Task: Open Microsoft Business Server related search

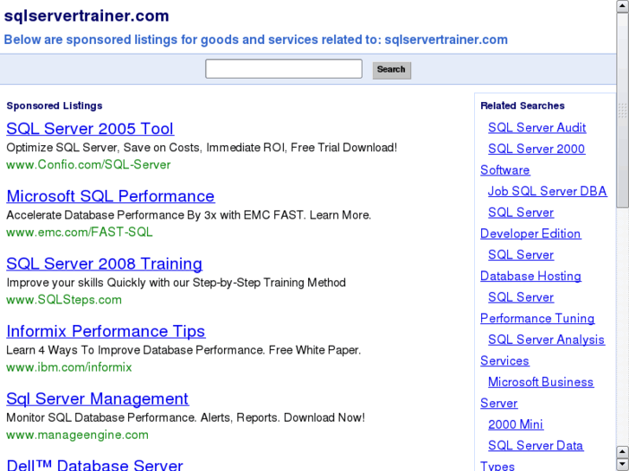Action: (541, 382)
